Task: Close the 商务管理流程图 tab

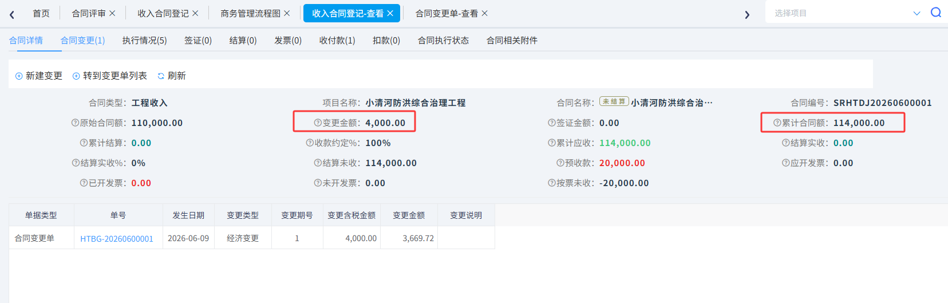Action: tap(287, 13)
